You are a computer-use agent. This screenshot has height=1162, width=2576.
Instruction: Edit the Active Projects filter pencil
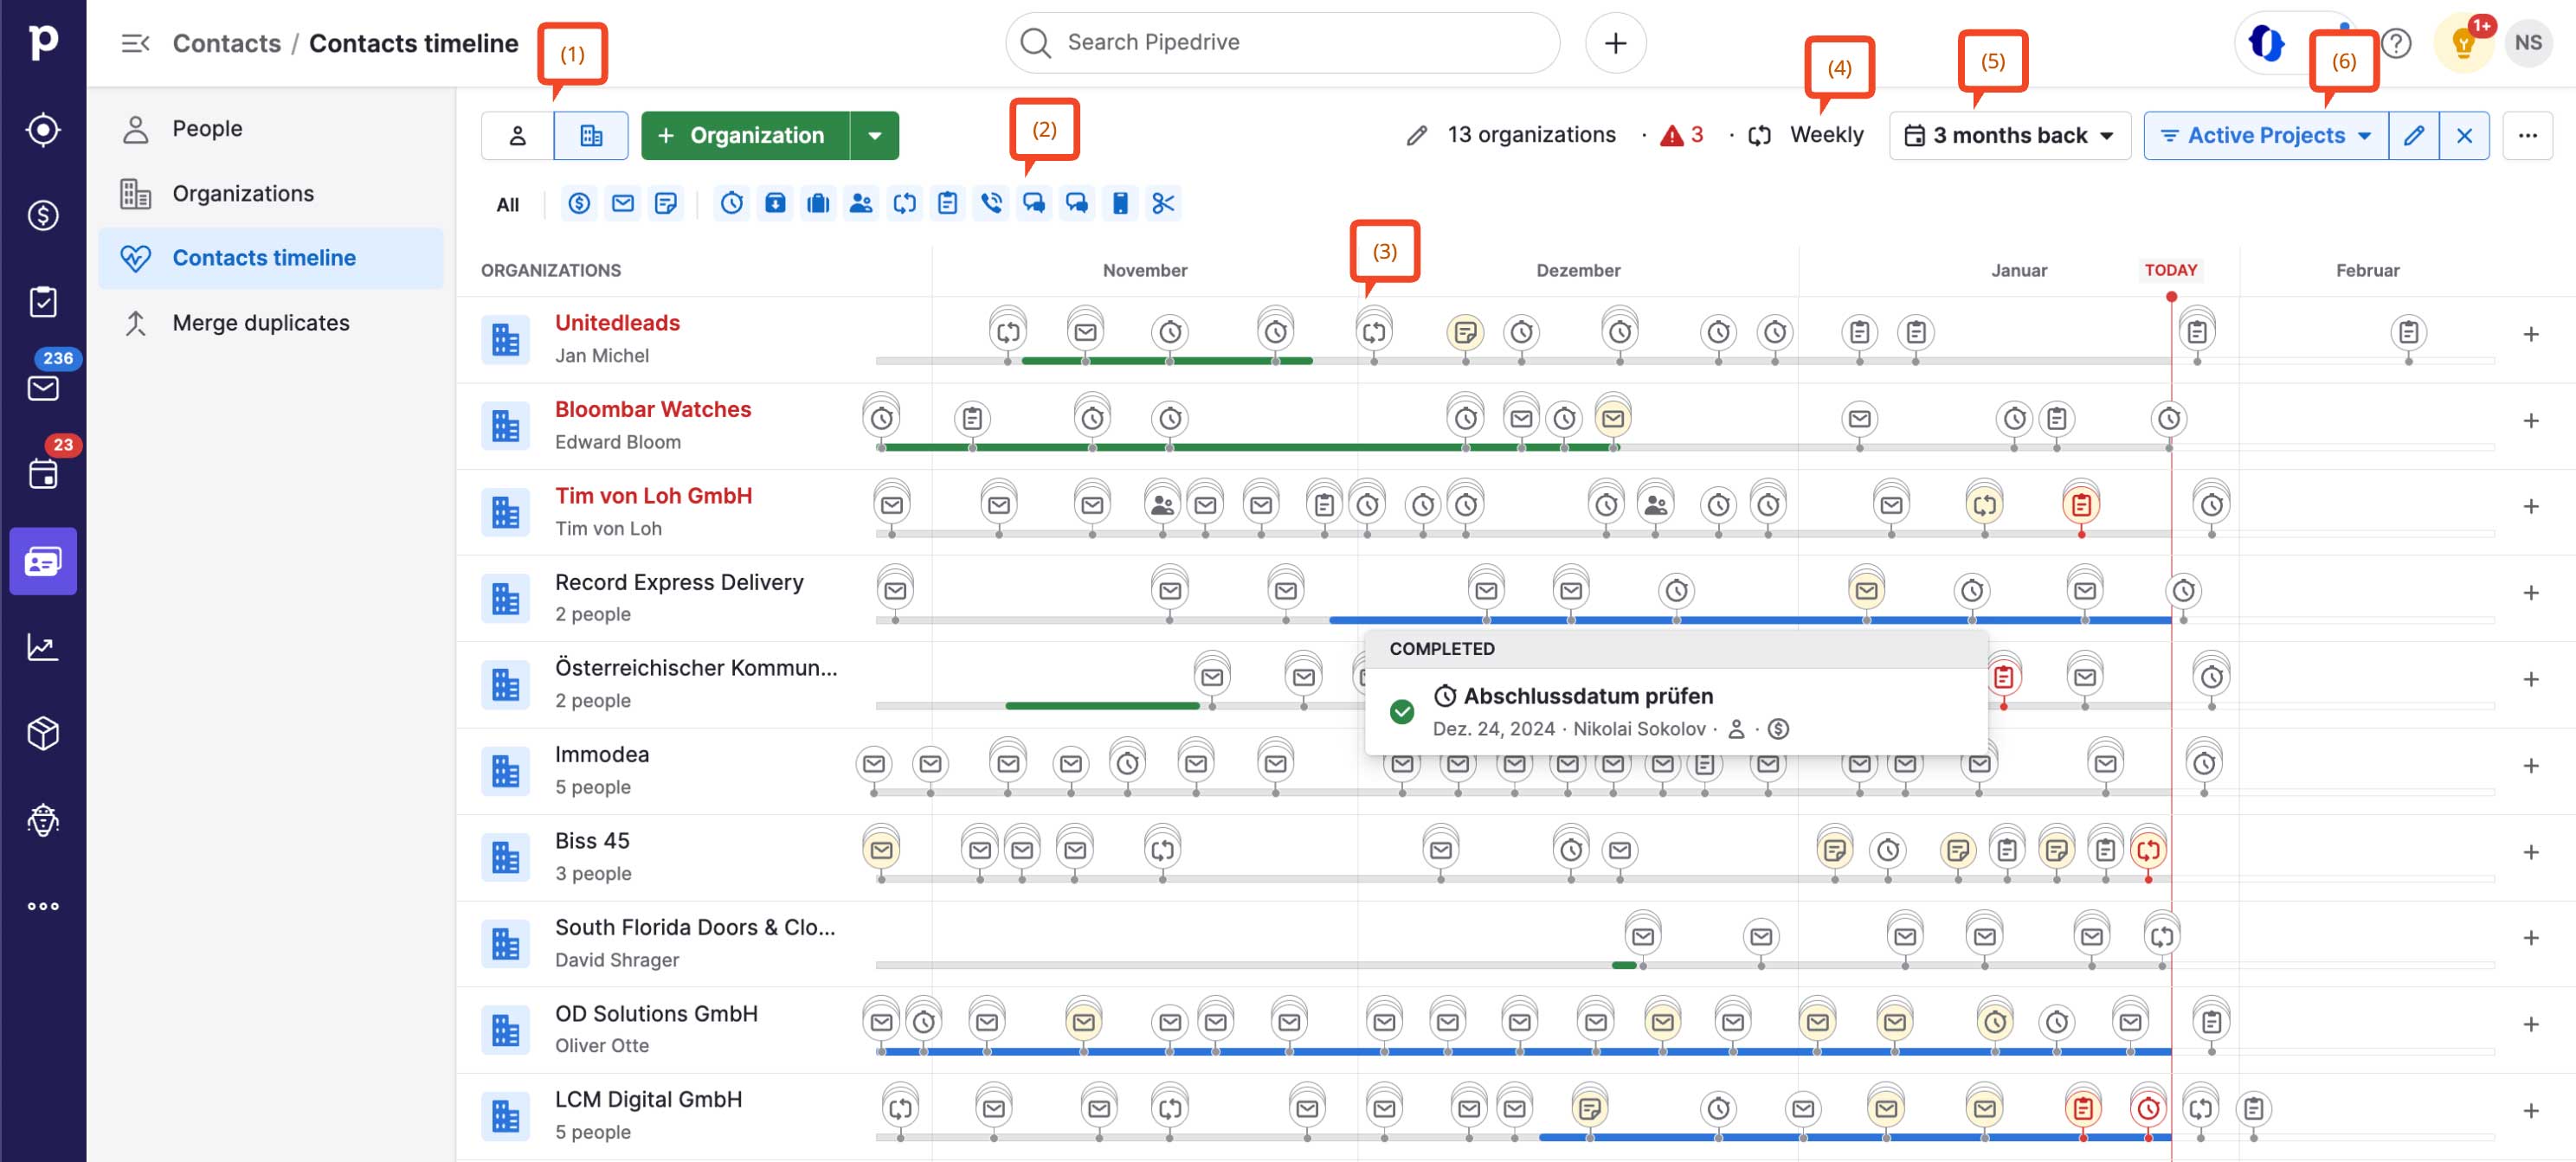[x=2412, y=136]
